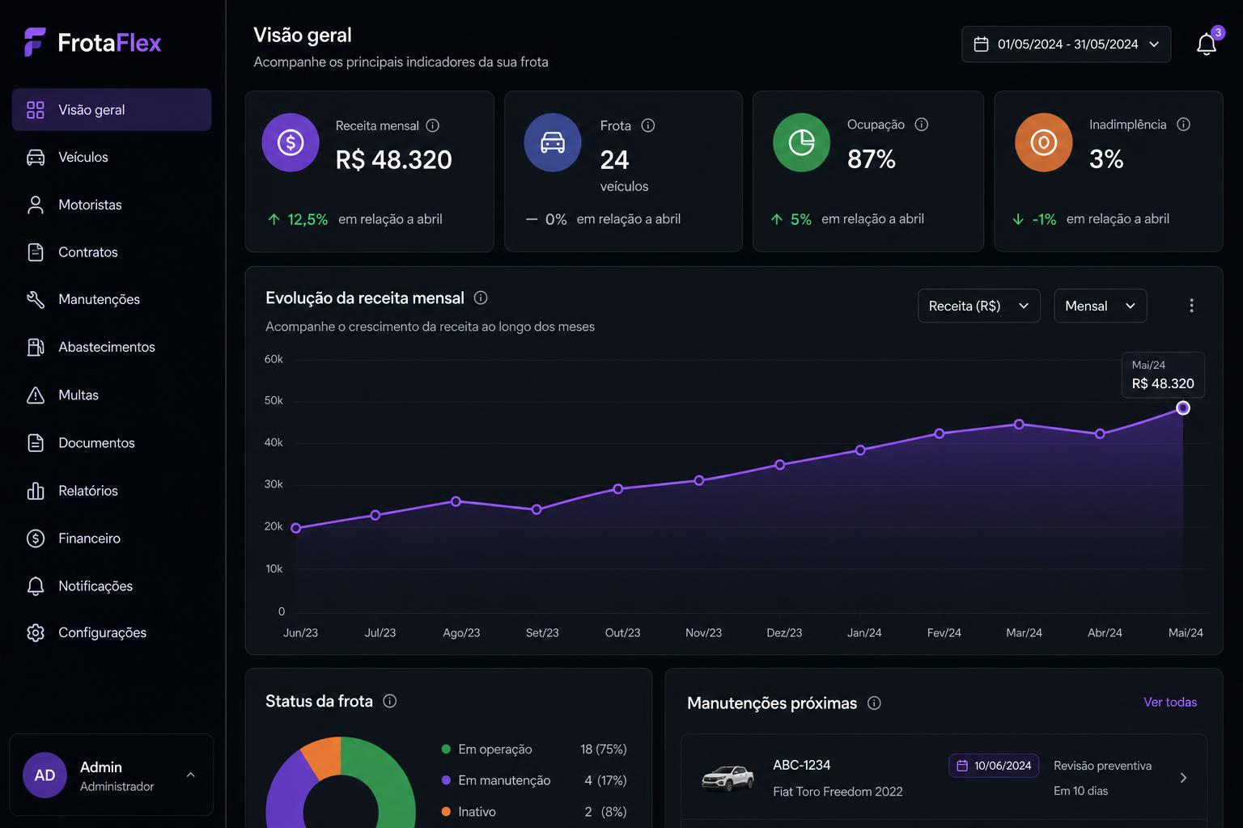Click the -1% Inadimplência change indicator
1243x828 pixels.
click(1034, 219)
